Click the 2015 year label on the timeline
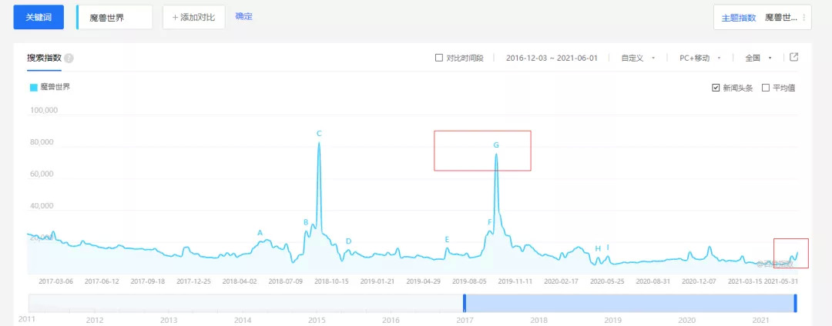832x326 pixels. (x=317, y=320)
